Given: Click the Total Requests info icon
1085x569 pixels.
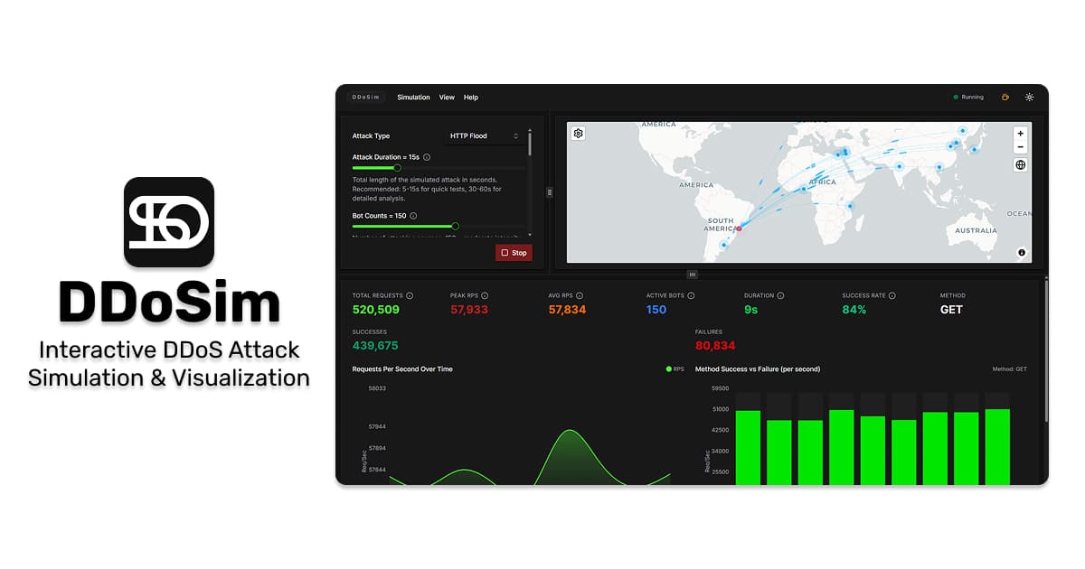Looking at the screenshot, I should (410, 295).
